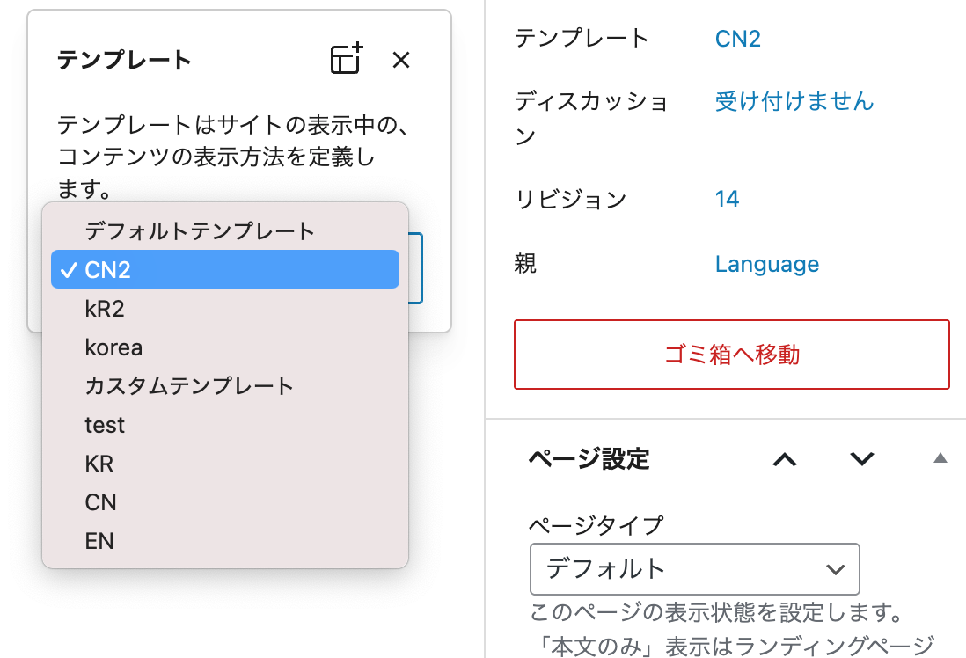The height and width of the screenshot is (658, 966).
Task: Select the test template option
Action: coord(105,425)
